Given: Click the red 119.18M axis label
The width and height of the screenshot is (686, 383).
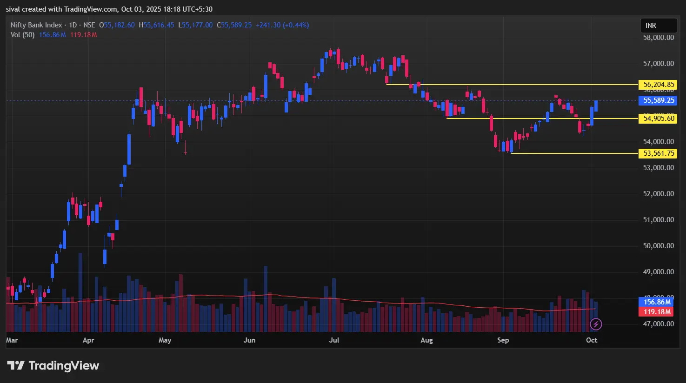Looking at the screenshot, I should (657, 312).
